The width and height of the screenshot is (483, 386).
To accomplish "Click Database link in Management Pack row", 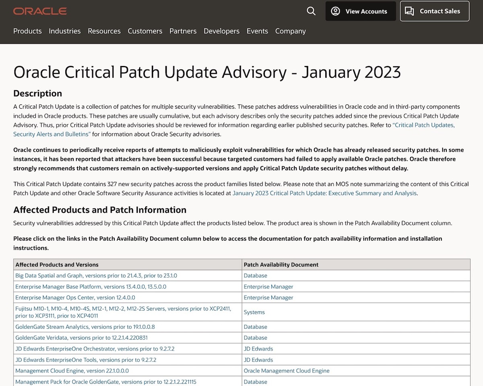I will (x=256, y=382).
